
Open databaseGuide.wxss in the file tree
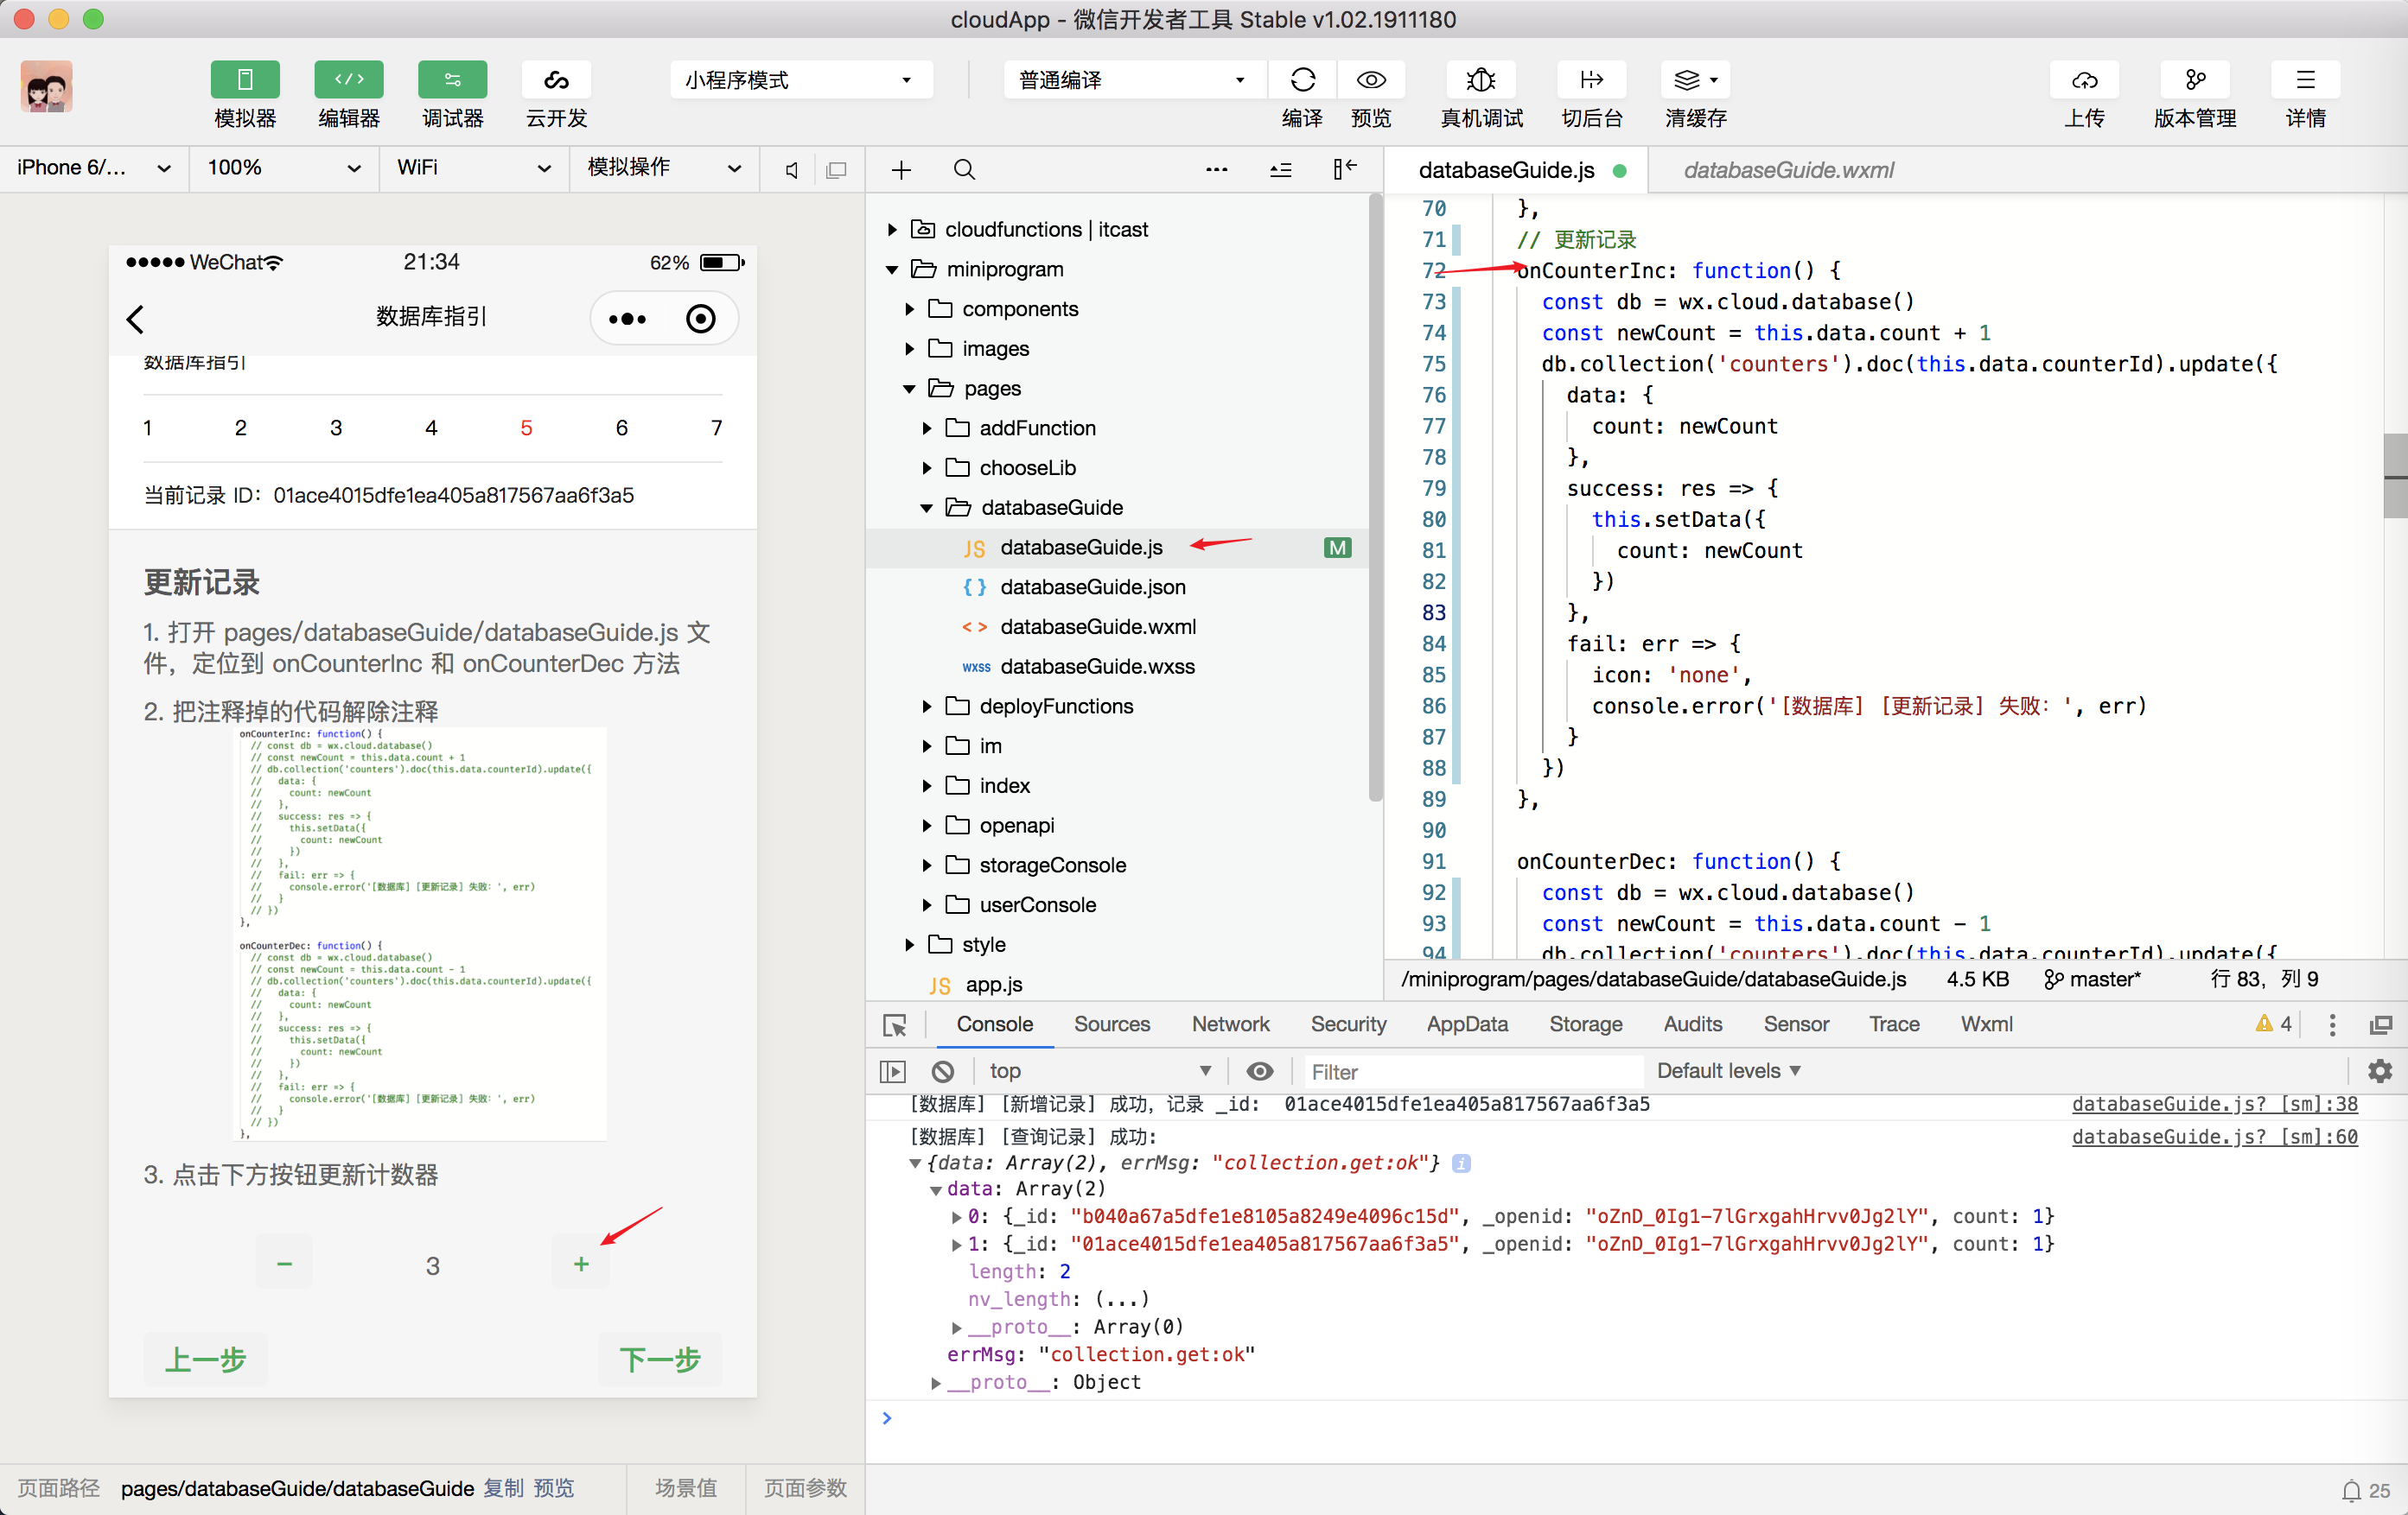(1097, 667)
